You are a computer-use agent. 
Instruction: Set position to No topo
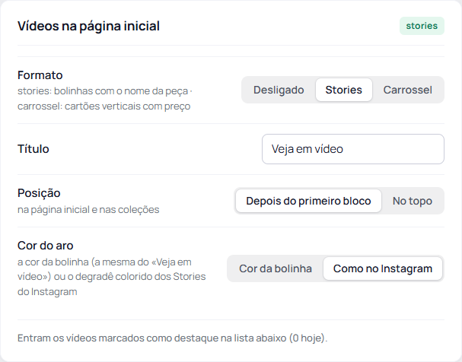[413, 201]
